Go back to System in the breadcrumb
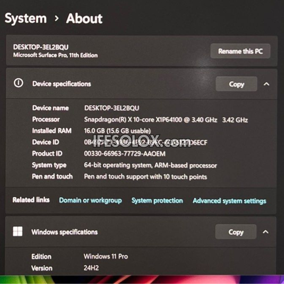Viewport: 284px width, 284px height. pyautogui.click(x=26, y=19)
